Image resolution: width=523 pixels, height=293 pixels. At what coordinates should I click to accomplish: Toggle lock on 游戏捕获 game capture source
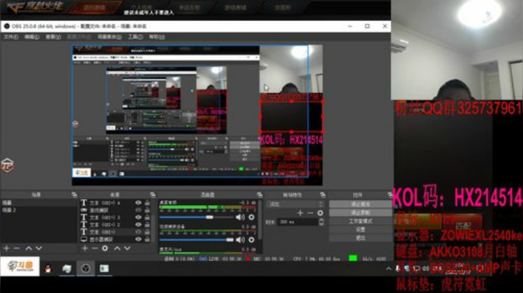(147, 210)
